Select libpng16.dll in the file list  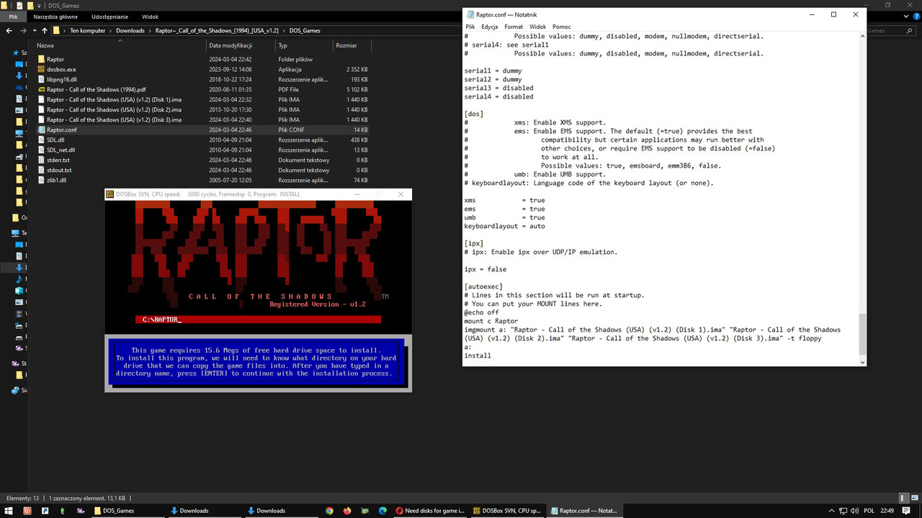(x=62, y=80)
